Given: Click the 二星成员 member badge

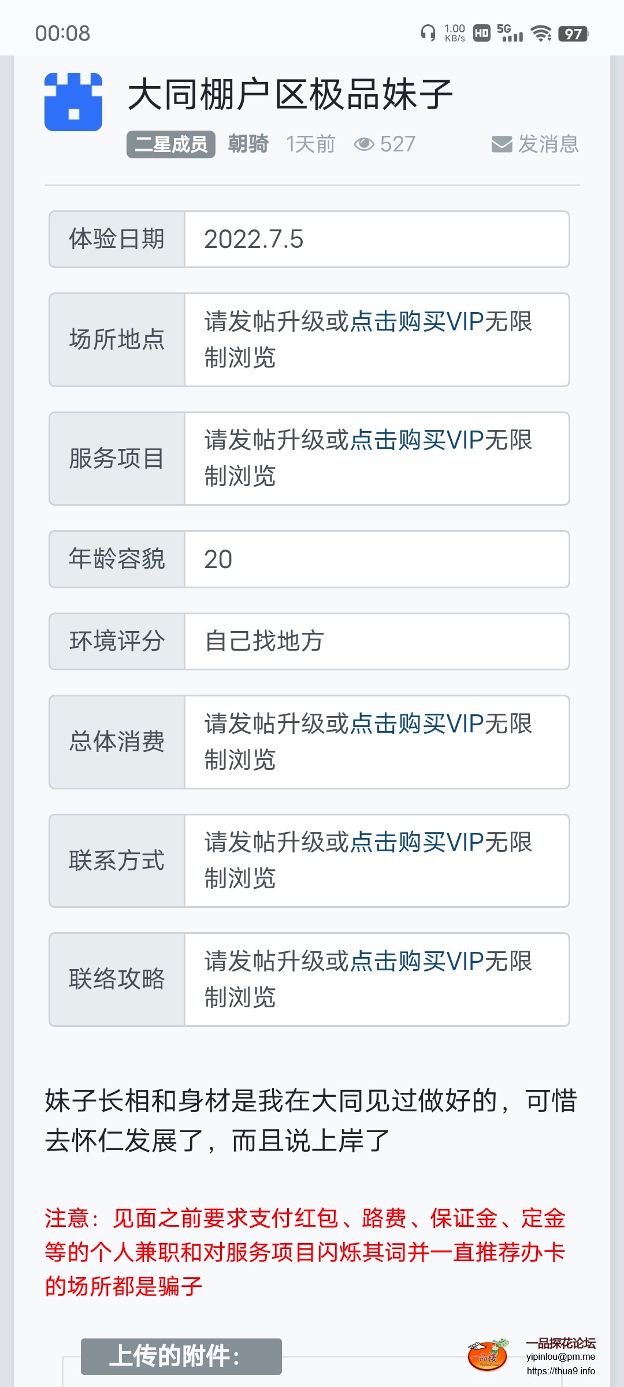Looking at the screenshot, I should [x=171, y=144].
